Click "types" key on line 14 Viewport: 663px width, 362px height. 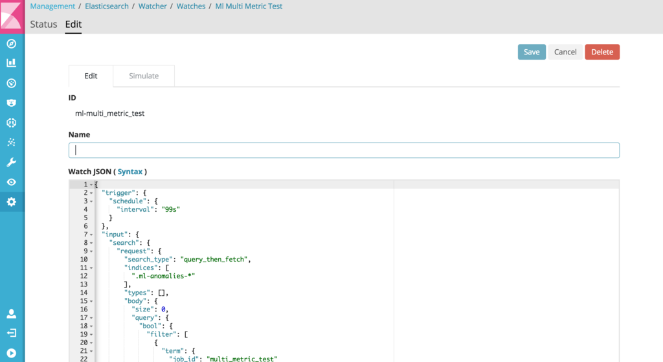pos(137,293)
